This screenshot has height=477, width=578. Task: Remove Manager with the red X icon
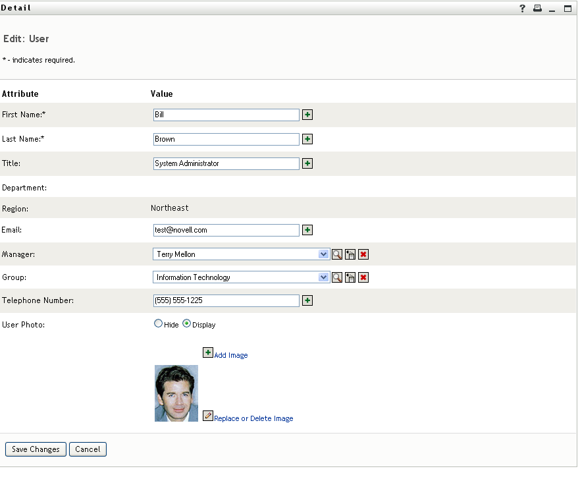point(363,254)
